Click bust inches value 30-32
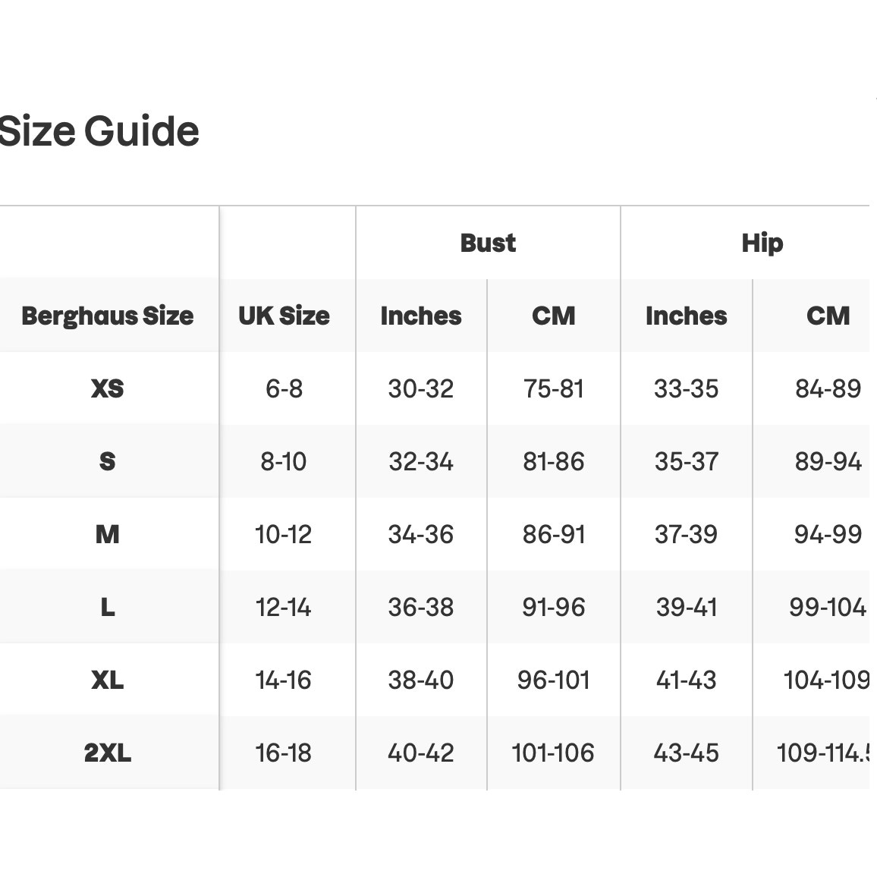 [420, 388]
